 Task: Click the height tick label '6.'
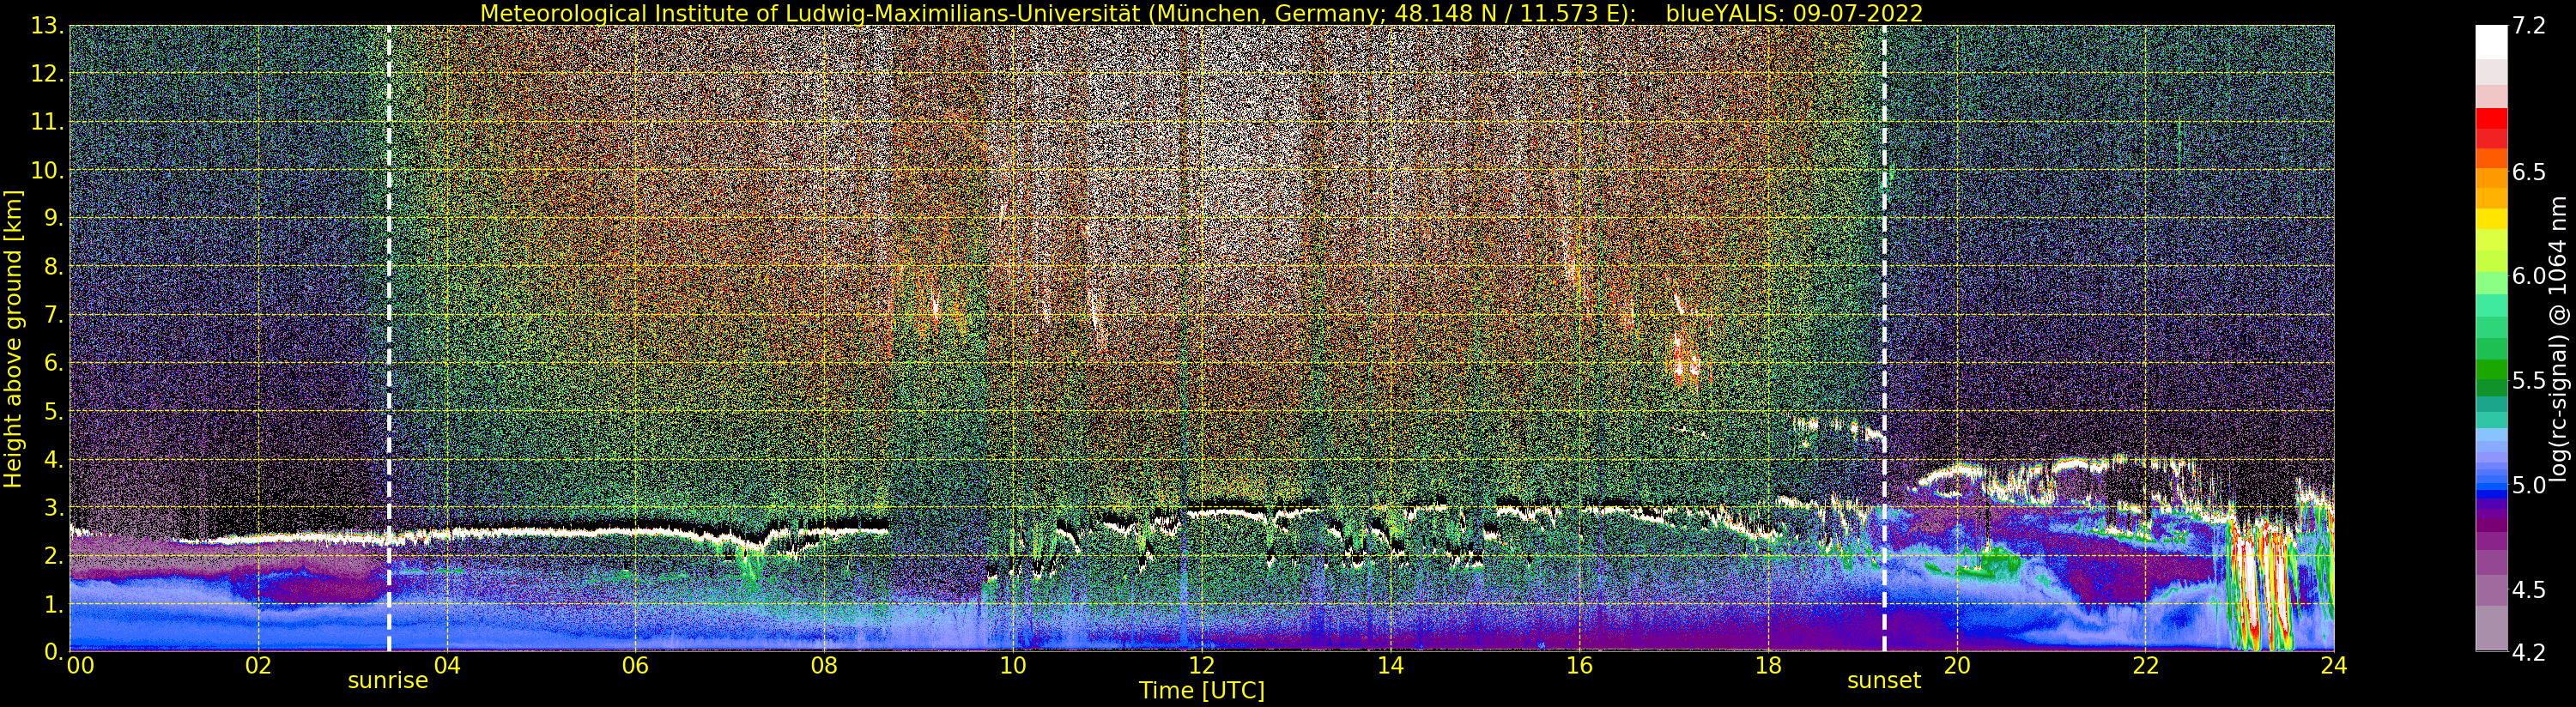click(x=53, y=363)
